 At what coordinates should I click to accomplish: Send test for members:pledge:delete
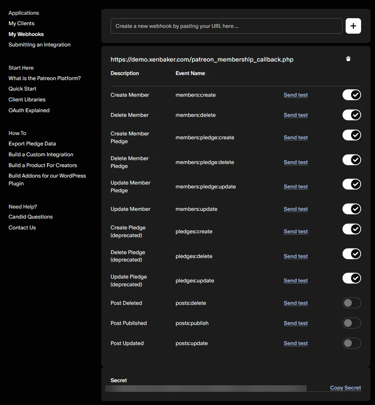point(295,162)
